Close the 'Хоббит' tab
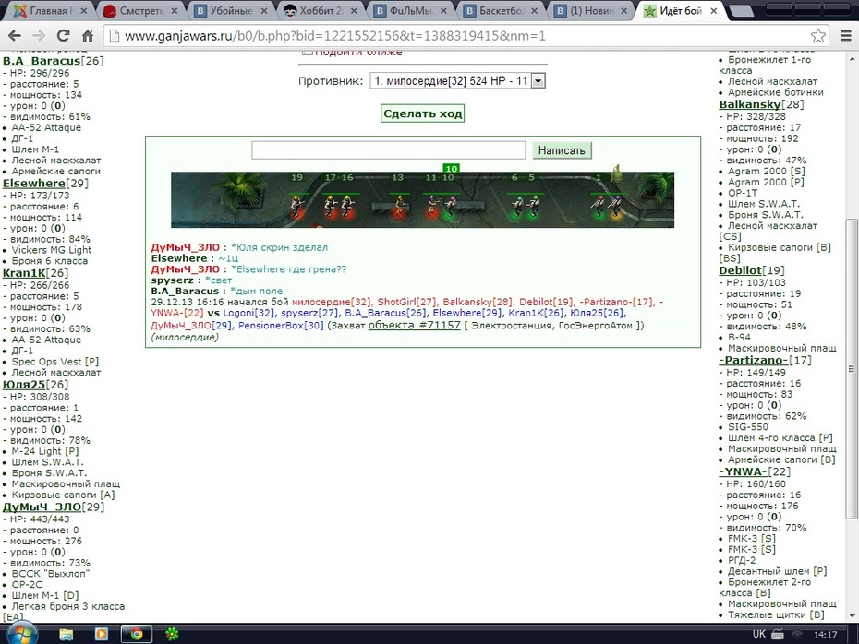The height and width of the screenshot is (644, 859). point(354,10)
